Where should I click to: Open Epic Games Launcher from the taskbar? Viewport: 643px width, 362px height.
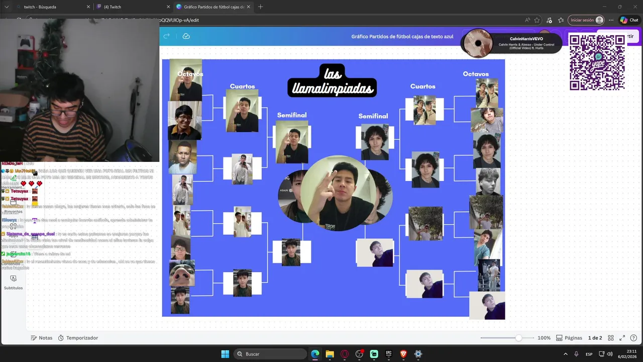pyautogui.click(x=389, y=354)
